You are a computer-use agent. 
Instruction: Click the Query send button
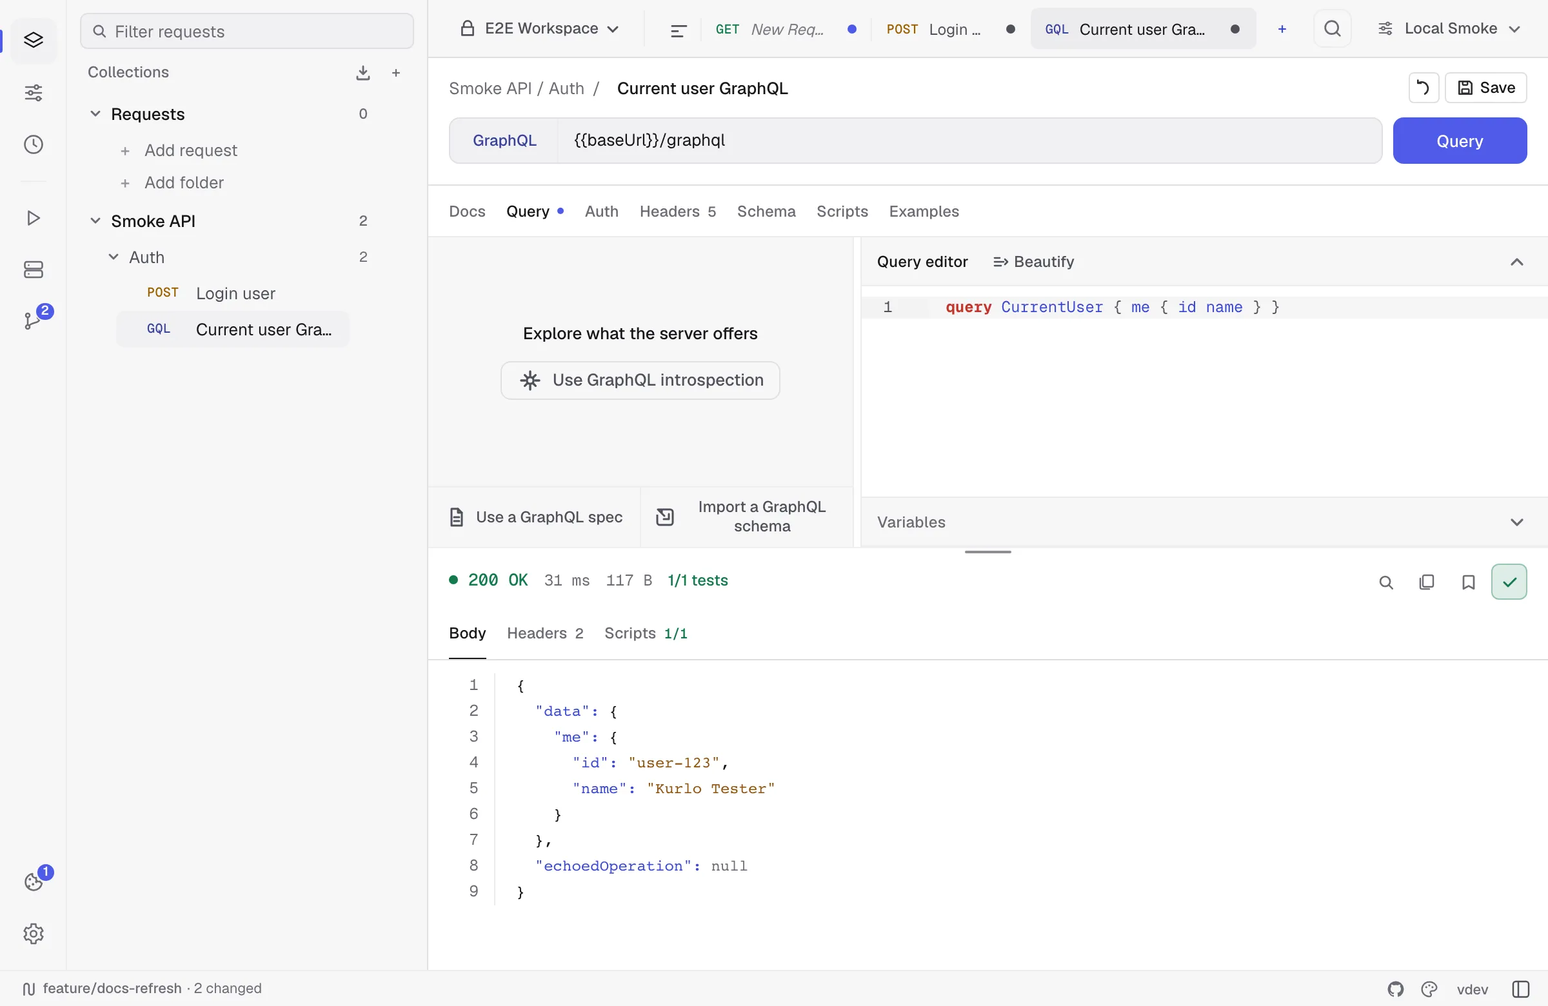click(1459, 141)
